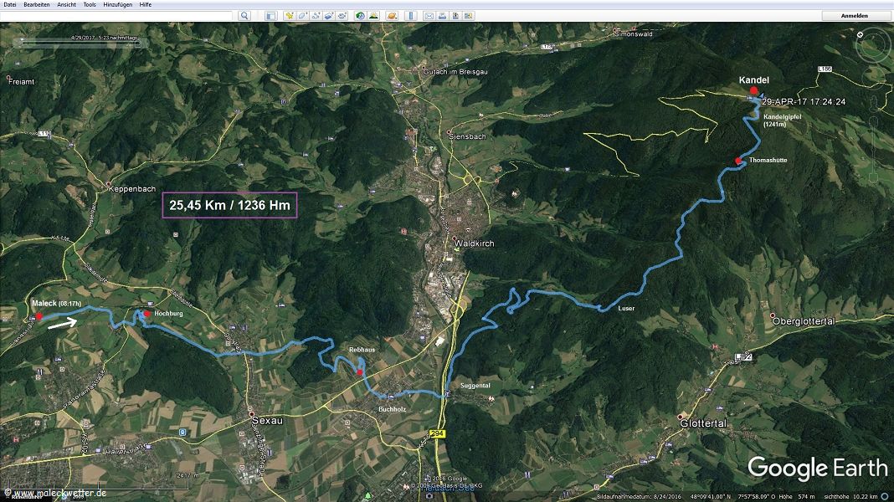894x502 pixels.
Task: Click the email envelope icon
Action: coord(429,16)
